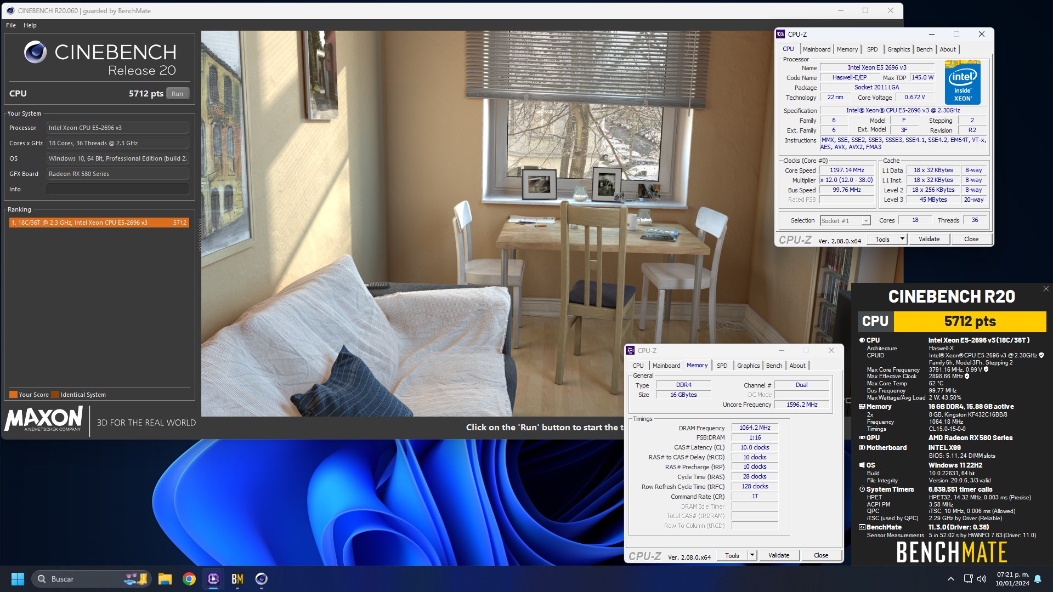
Task: Click Tools button in top CPU-Z window
Action: point(882,239)
